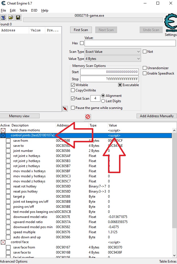Screen dimensions: 177x264
Task: Click the Start address field
Action: coord(110,72)
